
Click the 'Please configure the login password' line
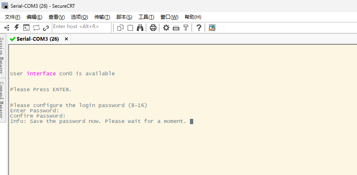coord(79,105)
